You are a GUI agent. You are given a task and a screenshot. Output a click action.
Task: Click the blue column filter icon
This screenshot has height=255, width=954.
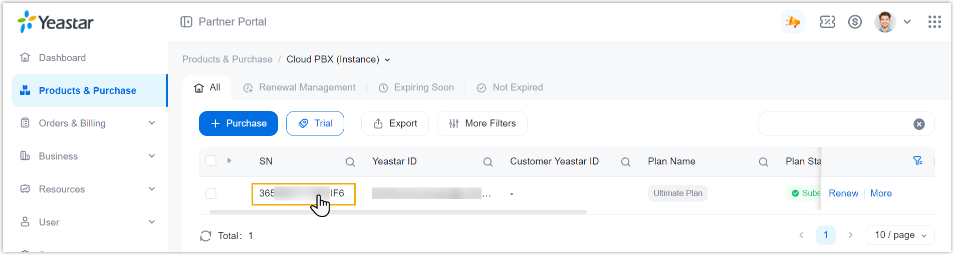click(x=917, y=161)
